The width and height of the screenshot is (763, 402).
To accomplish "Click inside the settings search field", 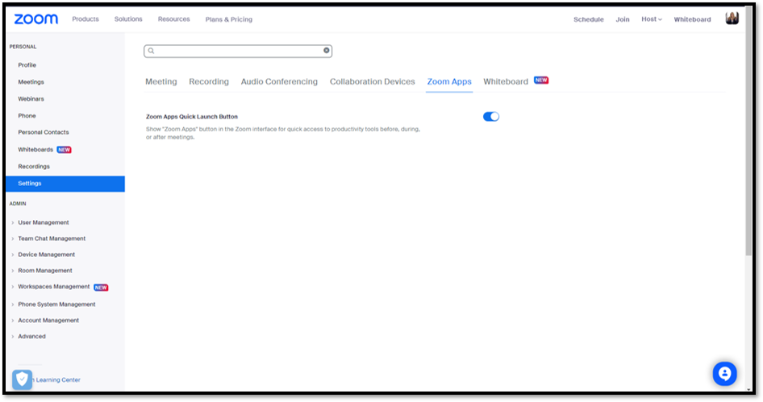I will pos(238,51).
